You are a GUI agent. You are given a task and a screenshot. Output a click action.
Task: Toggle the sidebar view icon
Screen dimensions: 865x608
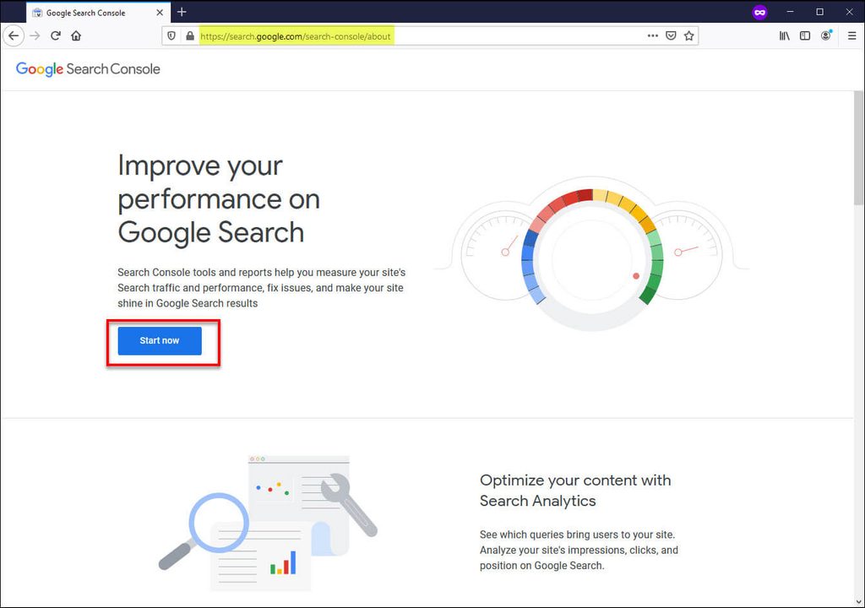pos(805,35)
